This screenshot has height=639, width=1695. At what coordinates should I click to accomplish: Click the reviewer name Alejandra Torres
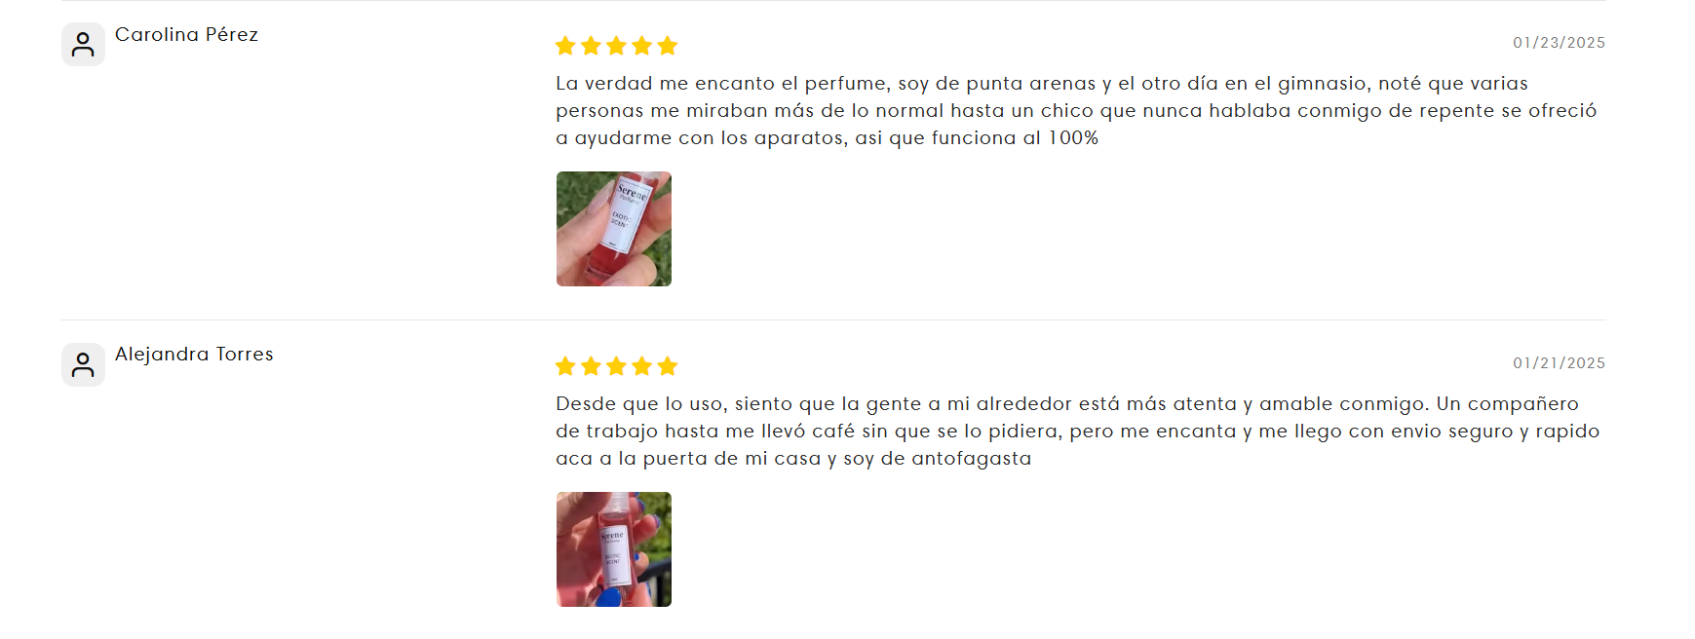[194, 354]
